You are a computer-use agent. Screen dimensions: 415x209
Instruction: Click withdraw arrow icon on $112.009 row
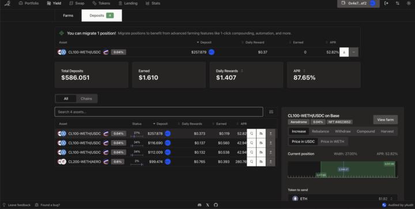270,152
